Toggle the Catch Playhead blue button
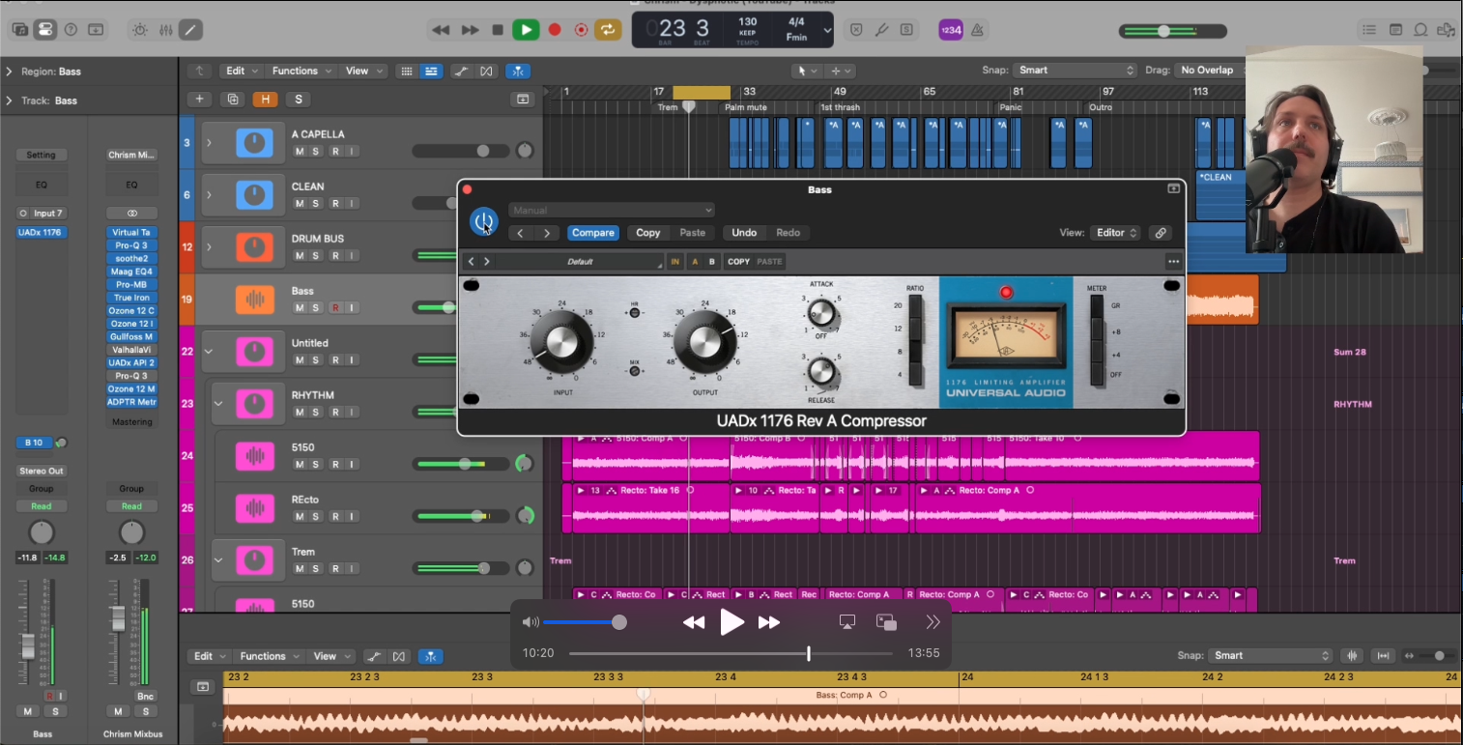1463x745 pixels. (518, 71)
